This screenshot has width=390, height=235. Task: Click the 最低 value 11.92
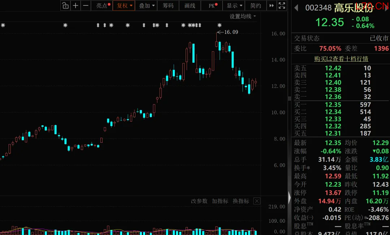[x=380, y=176]
